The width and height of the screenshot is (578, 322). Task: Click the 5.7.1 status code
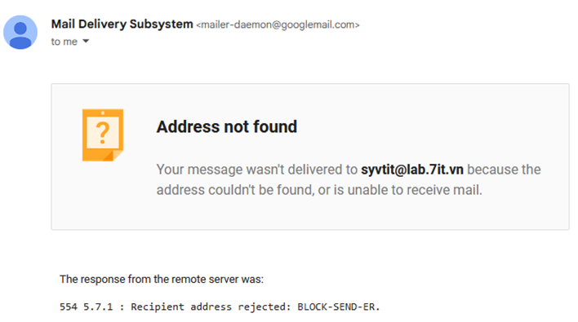coord(98,307)
